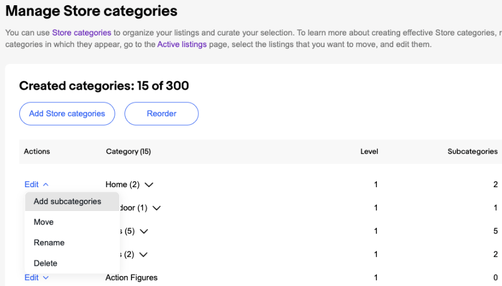Choose Rename in the open Edit menu
Screen dimensions: 502x286
(49, 242)
